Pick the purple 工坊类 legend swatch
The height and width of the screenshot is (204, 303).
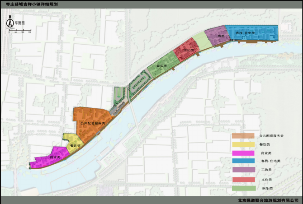(x=243, y=170)
